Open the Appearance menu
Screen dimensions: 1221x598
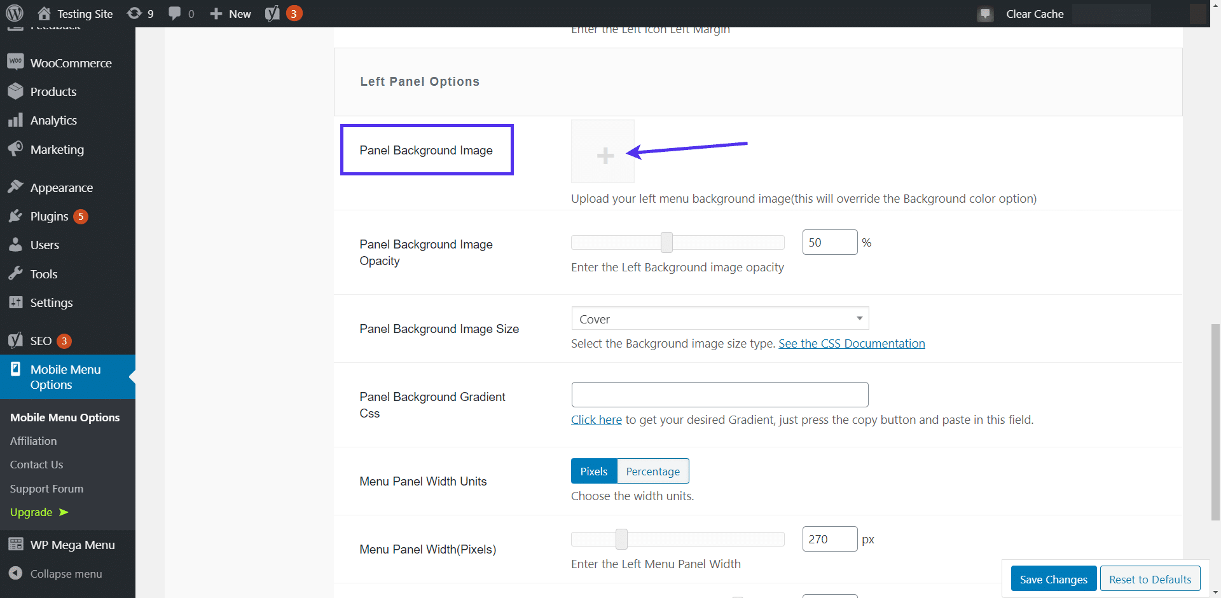[61, 187]
